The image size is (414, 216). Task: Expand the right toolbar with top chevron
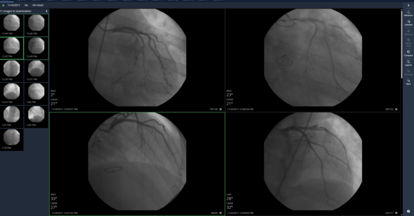[408, 4]
